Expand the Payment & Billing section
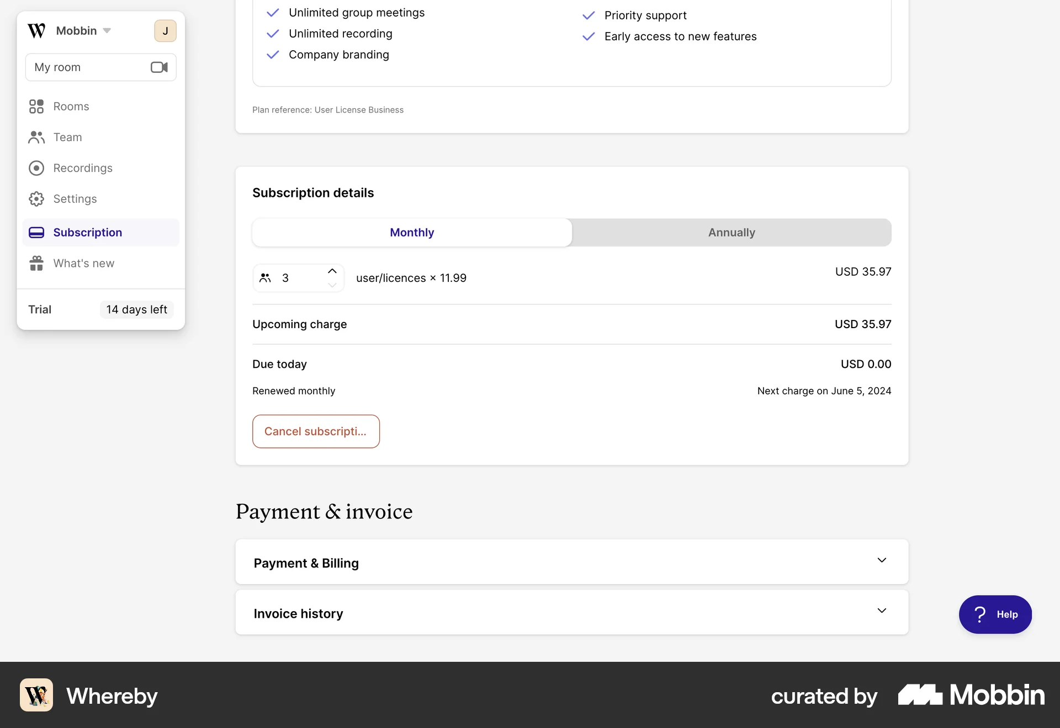The image size is (1060, 728). tap(571, 563)
